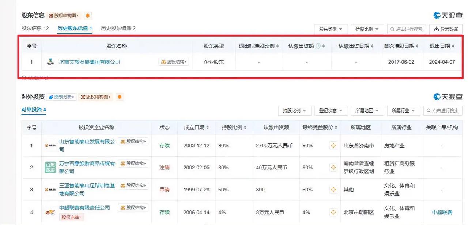Image resolution: width=468 pixels, height=225 pixels.
Task: Click beneficial share icon in 中超联赛 row
Action: click(x=333, y=212)
